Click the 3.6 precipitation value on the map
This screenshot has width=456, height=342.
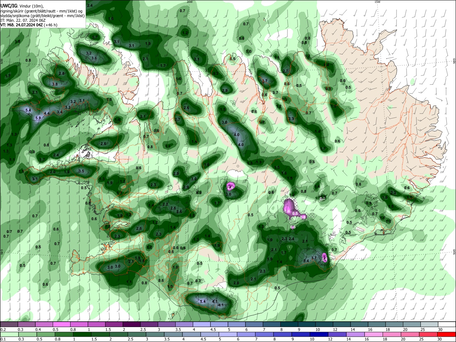coord(94,58)
